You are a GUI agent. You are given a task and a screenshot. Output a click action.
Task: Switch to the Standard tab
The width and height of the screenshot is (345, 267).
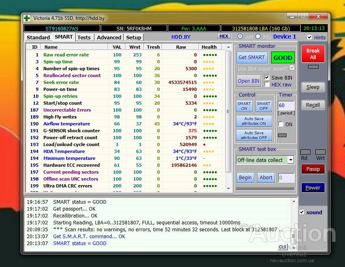point(38,37)
